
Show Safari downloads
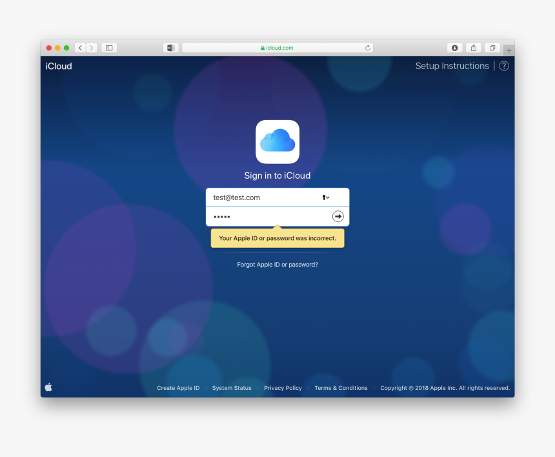455,48
